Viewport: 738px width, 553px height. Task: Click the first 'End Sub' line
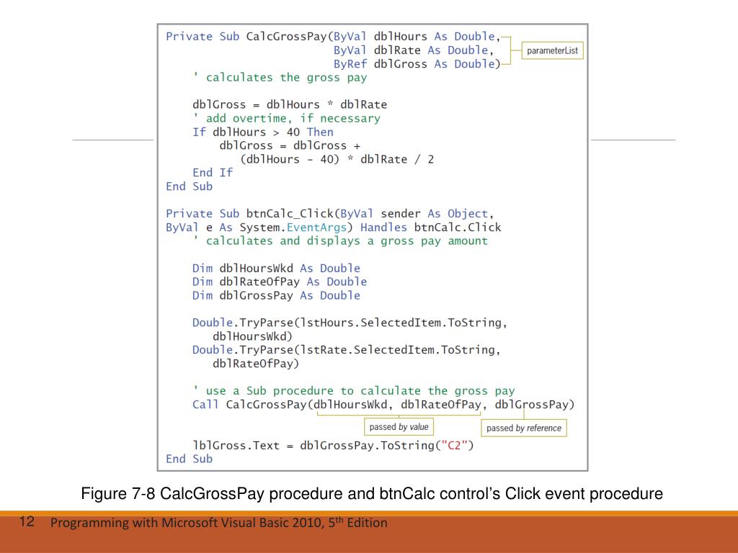coord(189,186)
